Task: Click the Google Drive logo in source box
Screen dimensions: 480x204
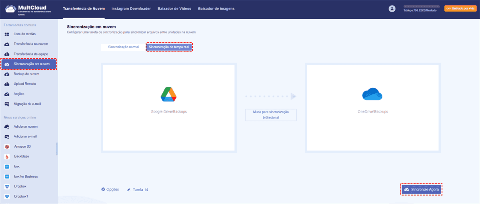Action: (x=169, y=94)
